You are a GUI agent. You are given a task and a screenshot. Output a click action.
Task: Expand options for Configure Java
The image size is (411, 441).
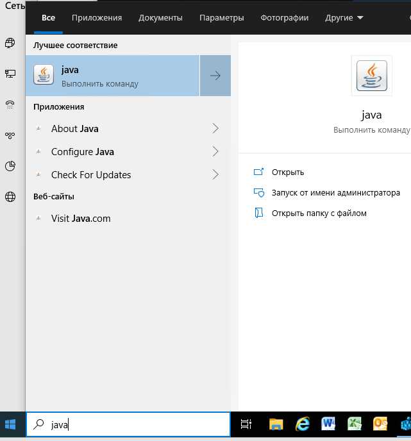pyautogui.click(x=215, y=152)
